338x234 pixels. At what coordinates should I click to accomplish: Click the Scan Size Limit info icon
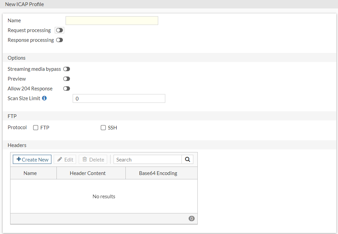[44, 98]
